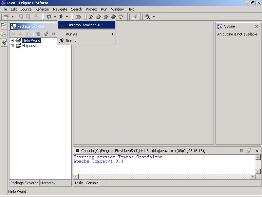This screenshot has height=197, width=262.
Task: Click the crossed-out S filter icon
Action: click(x=46, y=34)
